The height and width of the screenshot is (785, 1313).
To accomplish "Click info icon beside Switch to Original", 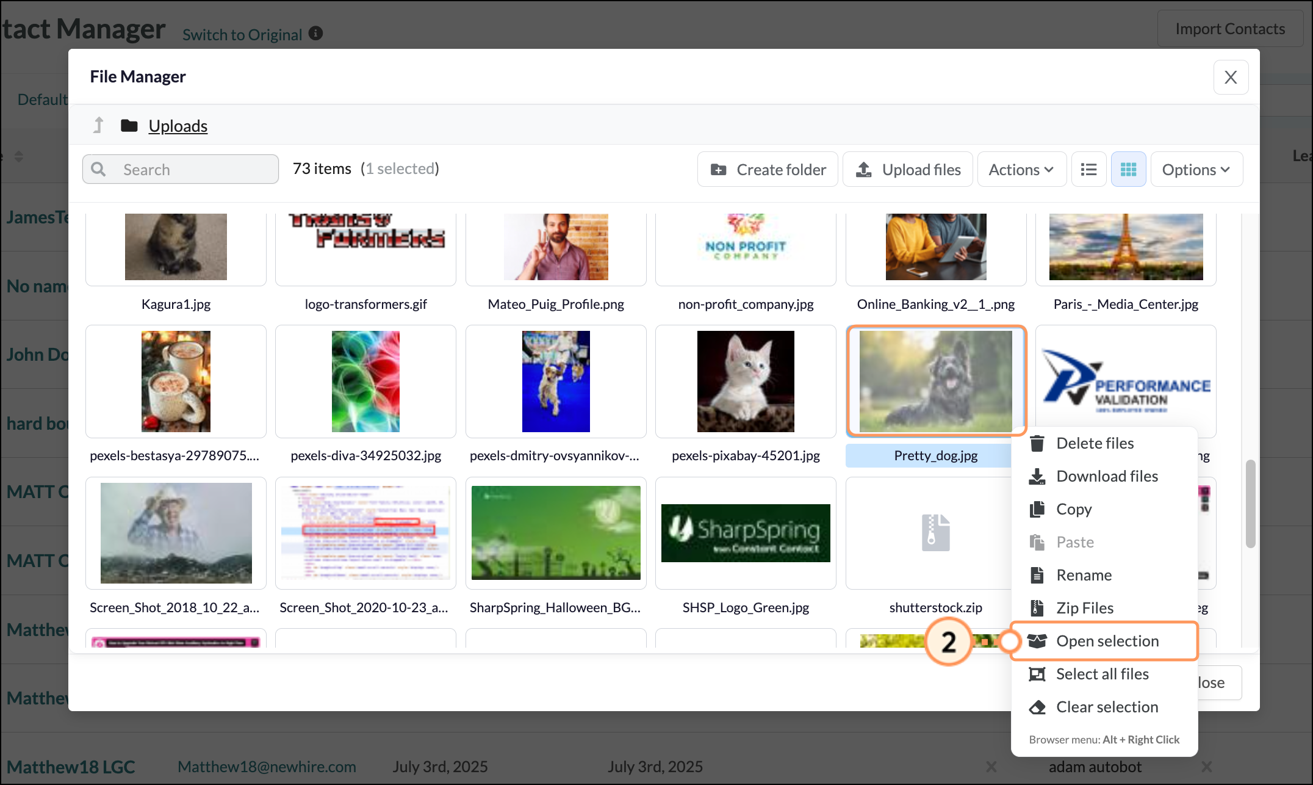I will tap(315, 34).
